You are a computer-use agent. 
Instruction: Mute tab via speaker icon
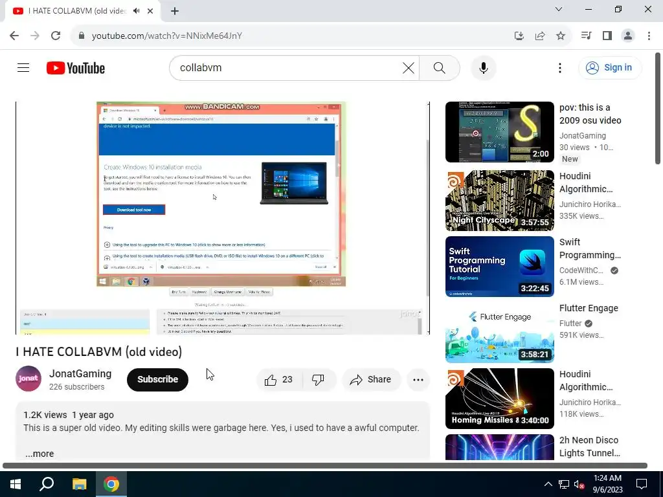[x=136, y=11]
